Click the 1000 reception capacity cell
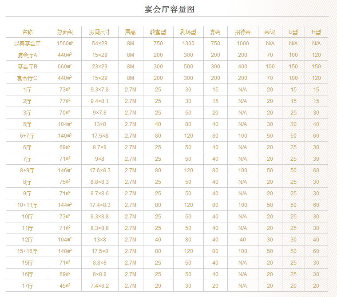The height and width of the screenshot is (297, 337). (242, 44)
